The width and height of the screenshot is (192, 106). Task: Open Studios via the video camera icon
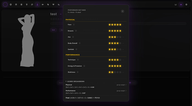pos(43,4)
